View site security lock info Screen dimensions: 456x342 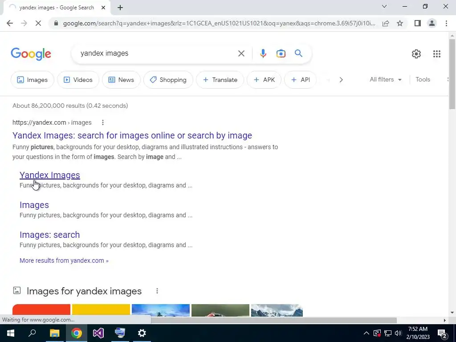(56, 23)
